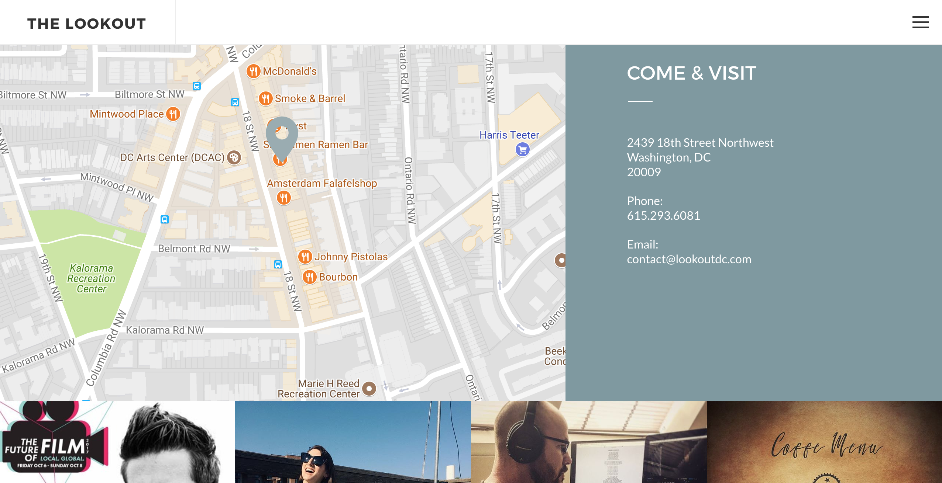Open the hamburger menu icon
The image size is (942, 483).
(920, 22)
